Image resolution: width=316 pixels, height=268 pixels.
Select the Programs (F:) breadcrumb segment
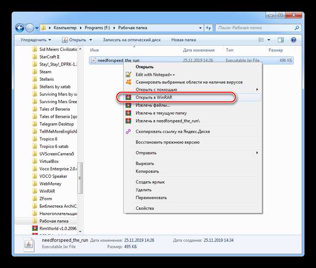pos(97,28)
